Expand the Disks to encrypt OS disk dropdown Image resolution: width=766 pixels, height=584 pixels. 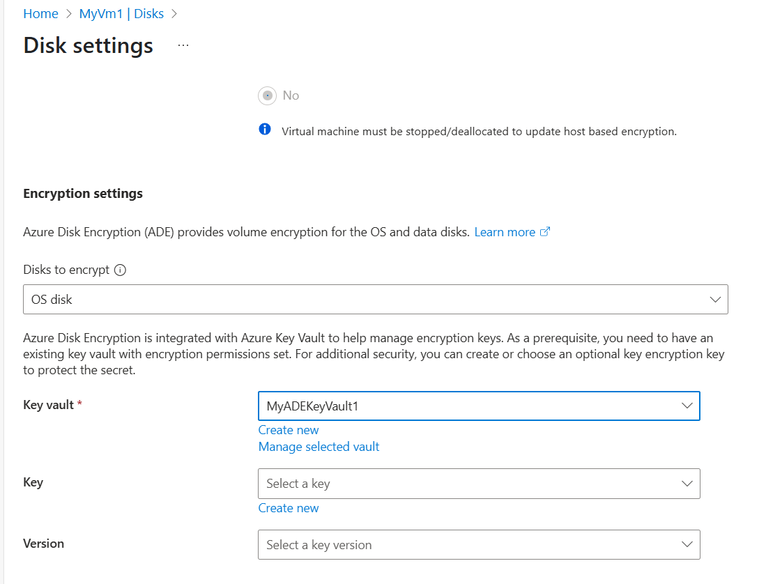(376, 300)
